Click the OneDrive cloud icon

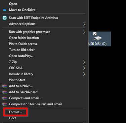pos(5,10)
